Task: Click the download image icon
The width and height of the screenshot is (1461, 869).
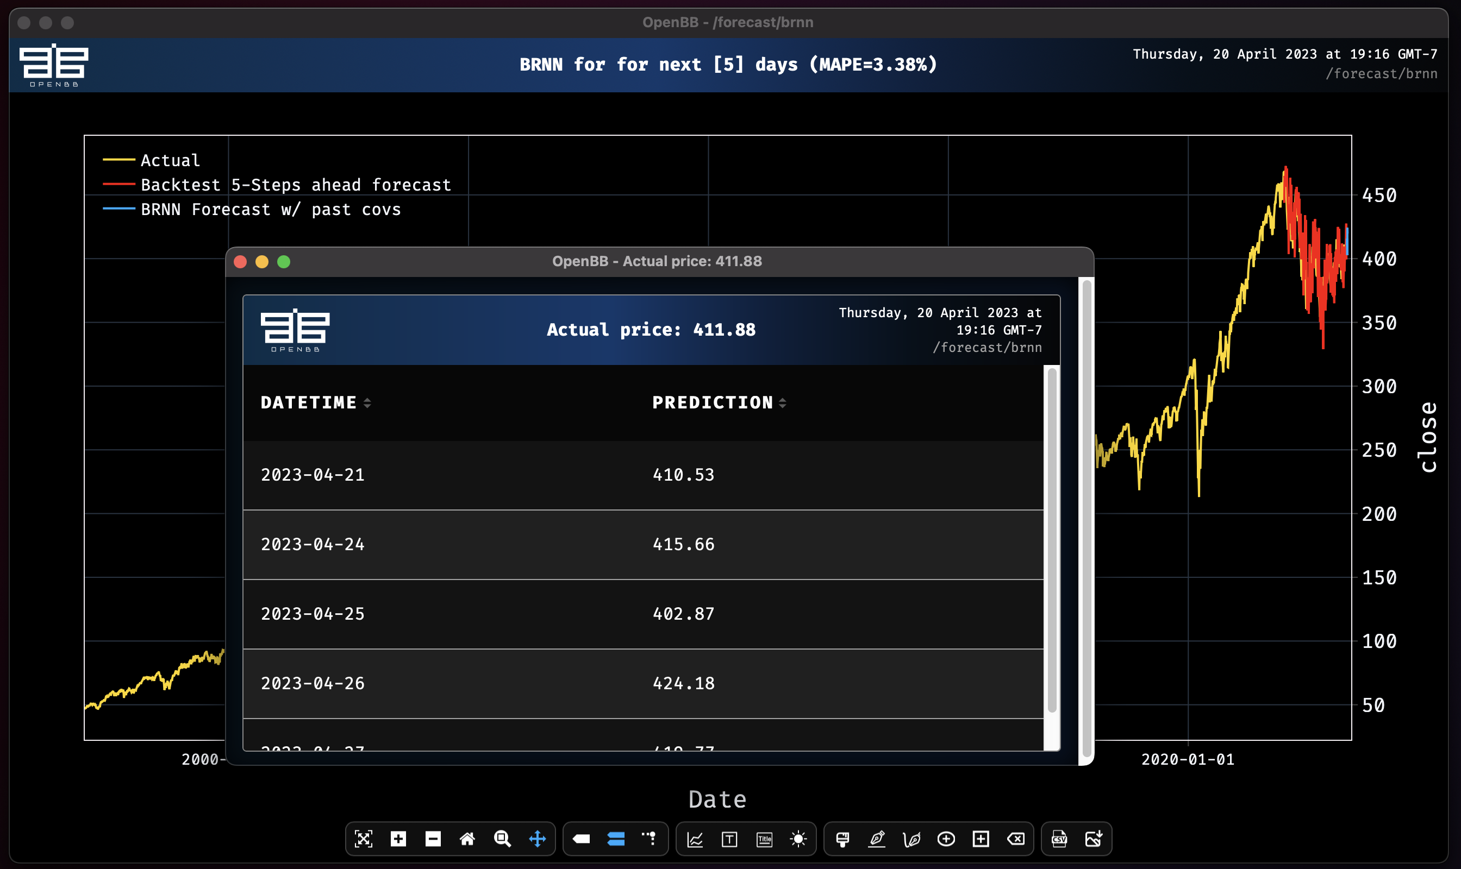Action: (1094, 839)
